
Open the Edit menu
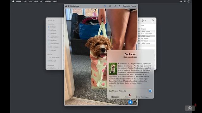pyautogui.click(x=30, y=1)
